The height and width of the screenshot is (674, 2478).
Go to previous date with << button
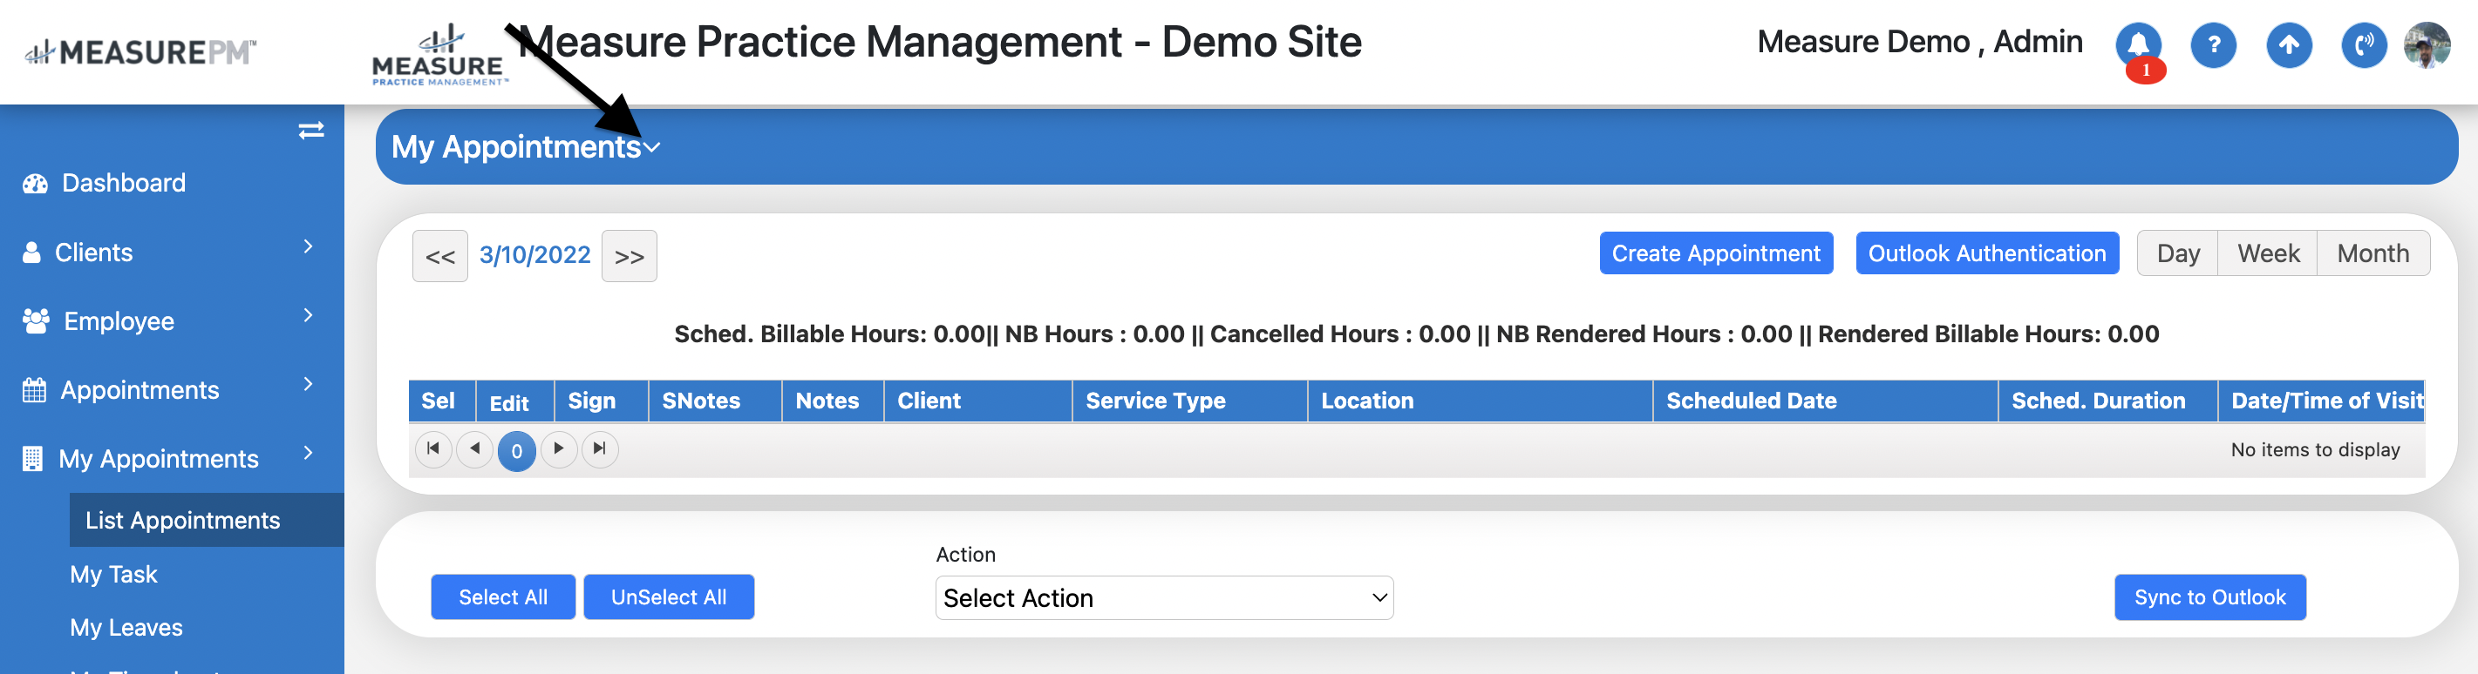click(x=439, y=256)
